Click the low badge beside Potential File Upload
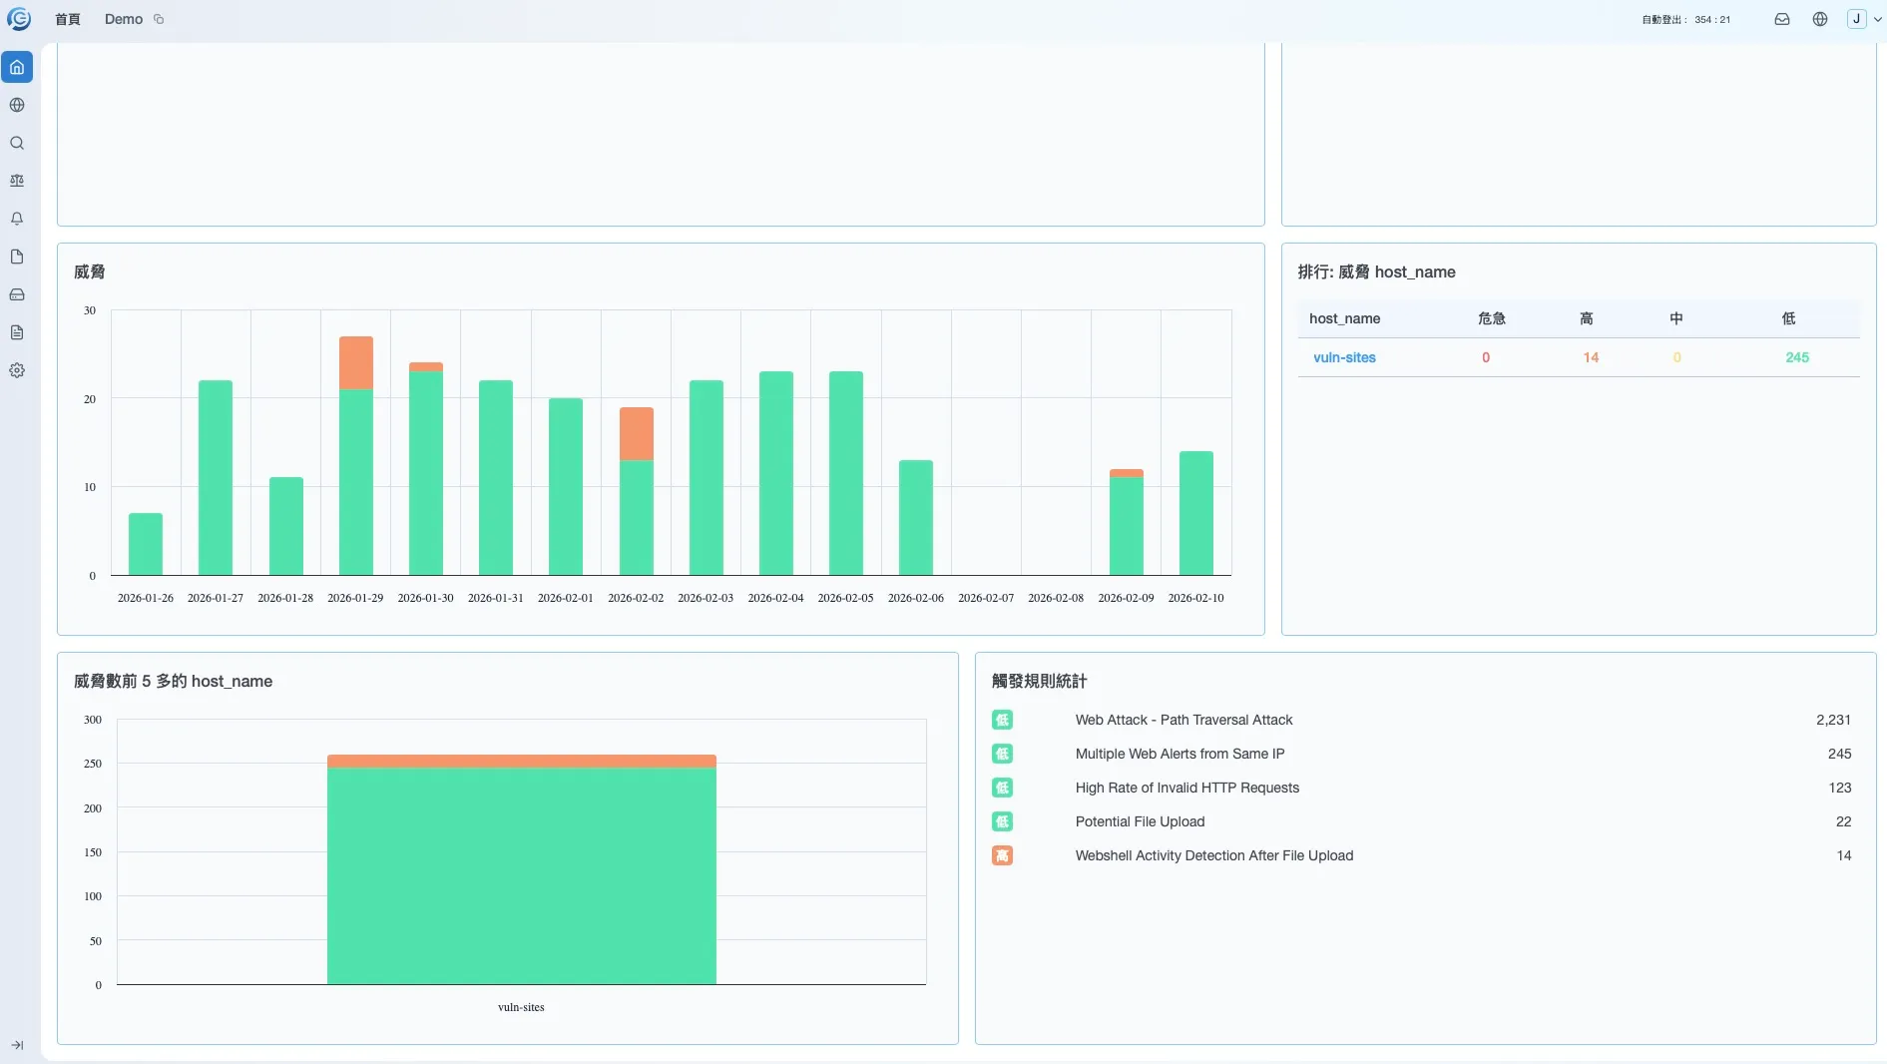This screenshot has height=1064, width=1887. 1002,821
